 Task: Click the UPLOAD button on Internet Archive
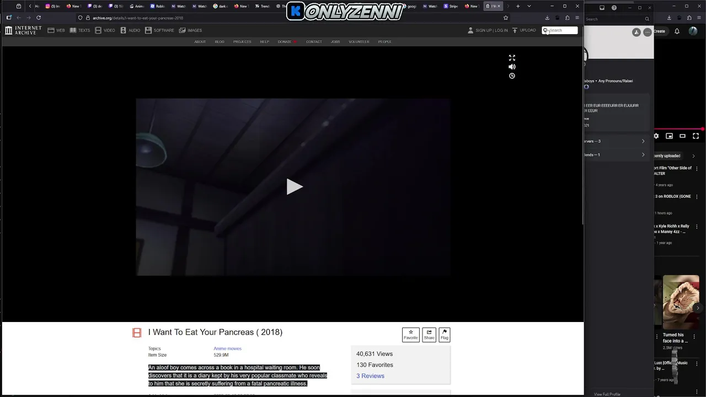point(524,30)
